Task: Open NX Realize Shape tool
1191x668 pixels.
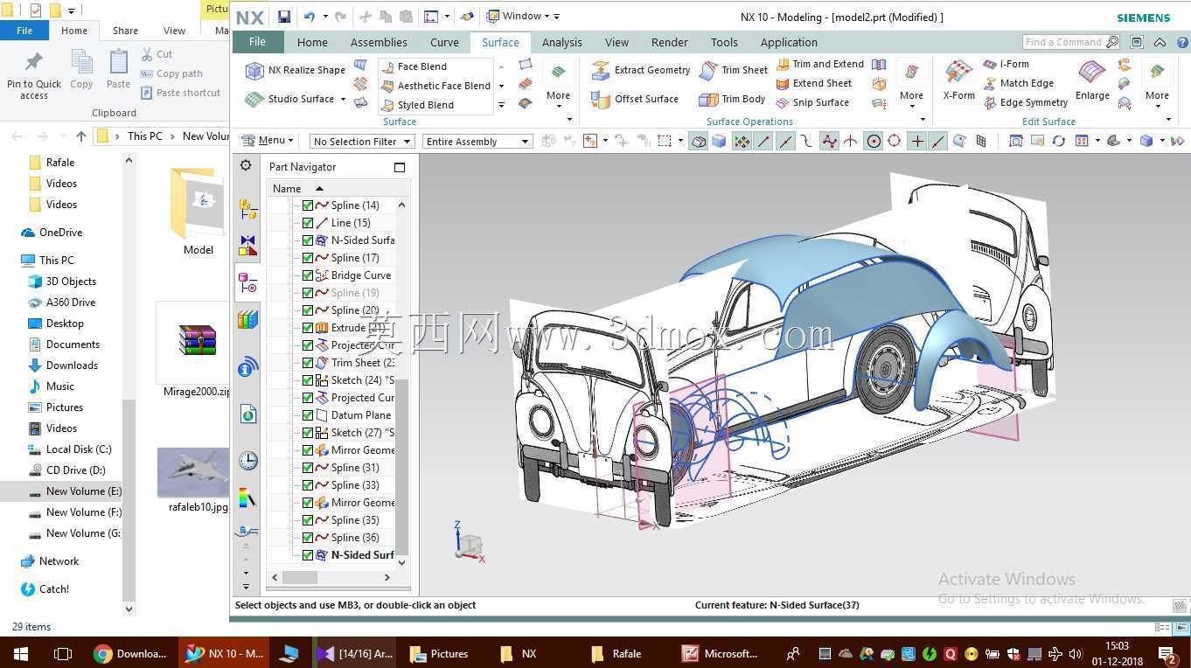Action: click(x=296, y=70)
